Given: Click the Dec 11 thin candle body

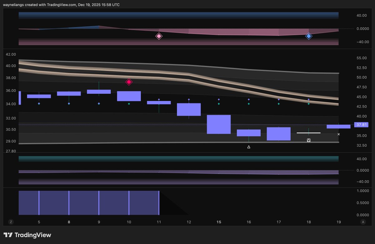Looking at the screenshot, I should 159,102.
